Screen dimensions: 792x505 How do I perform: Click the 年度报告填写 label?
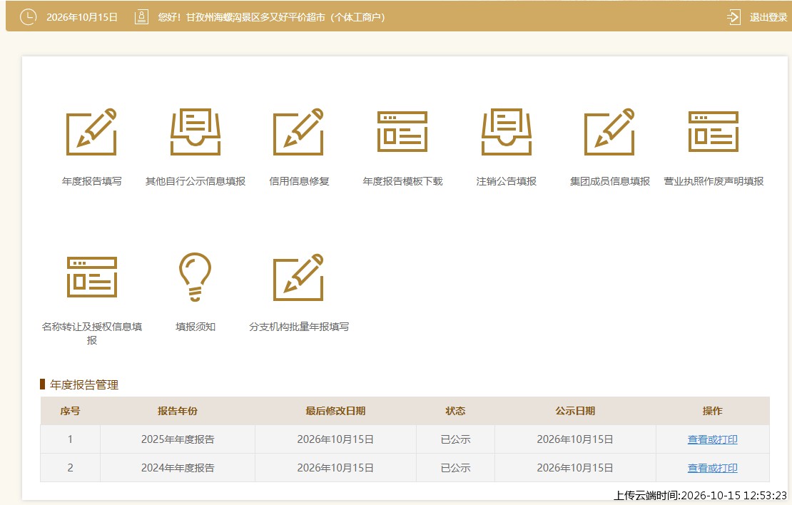[x=91, y=181]
